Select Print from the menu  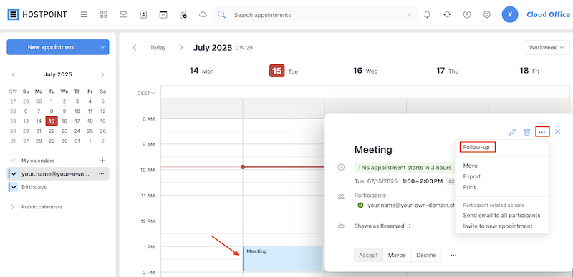[x=469, y=187]
